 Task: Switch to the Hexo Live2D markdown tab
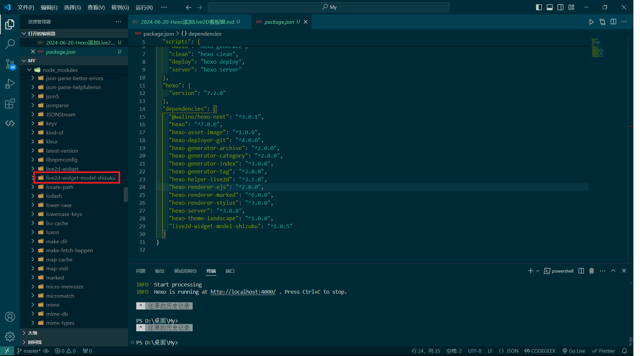point(189,22)
